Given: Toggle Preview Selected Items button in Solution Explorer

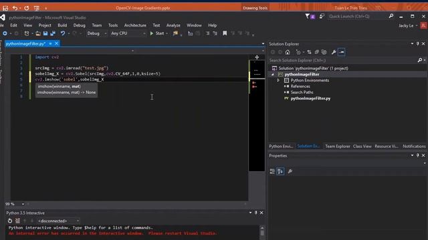Looking at the screenshot, I should 342,52.
